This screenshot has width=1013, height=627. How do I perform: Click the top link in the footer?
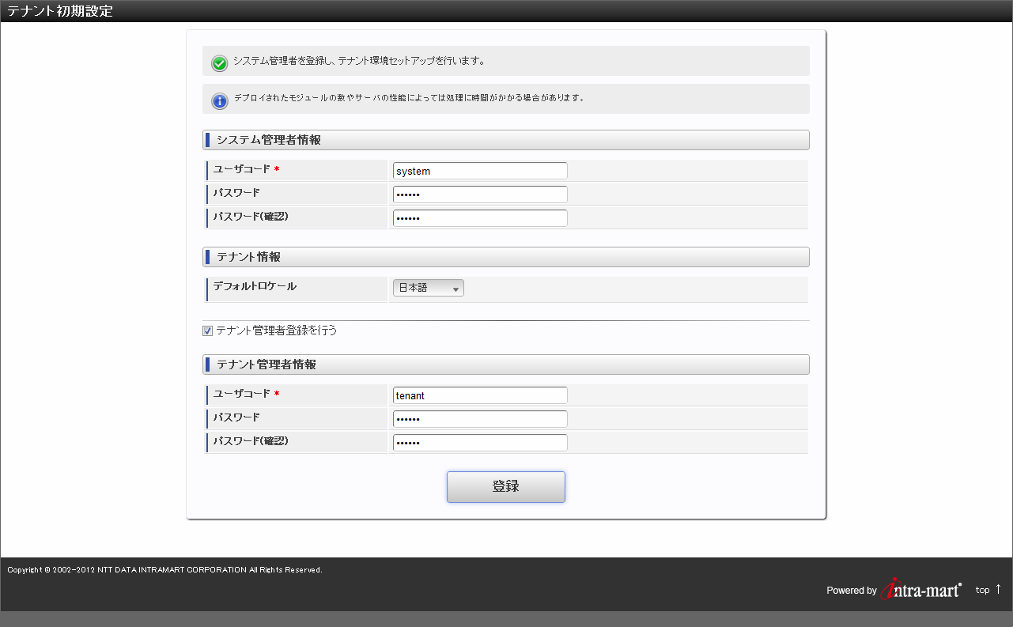[x=982, y=590]
